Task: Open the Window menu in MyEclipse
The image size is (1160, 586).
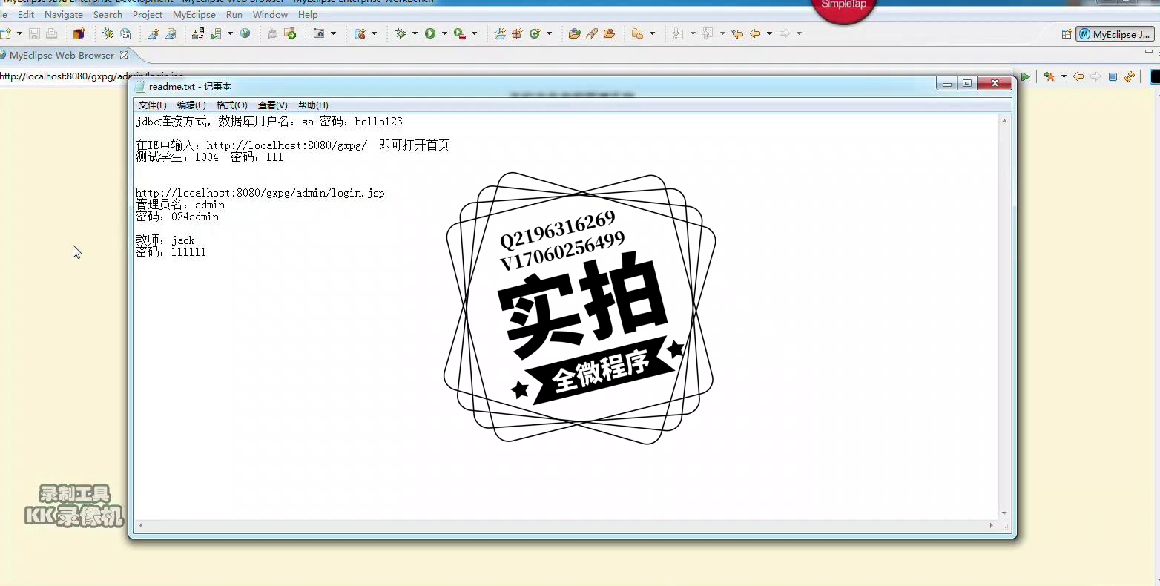Action: [270, 14]
